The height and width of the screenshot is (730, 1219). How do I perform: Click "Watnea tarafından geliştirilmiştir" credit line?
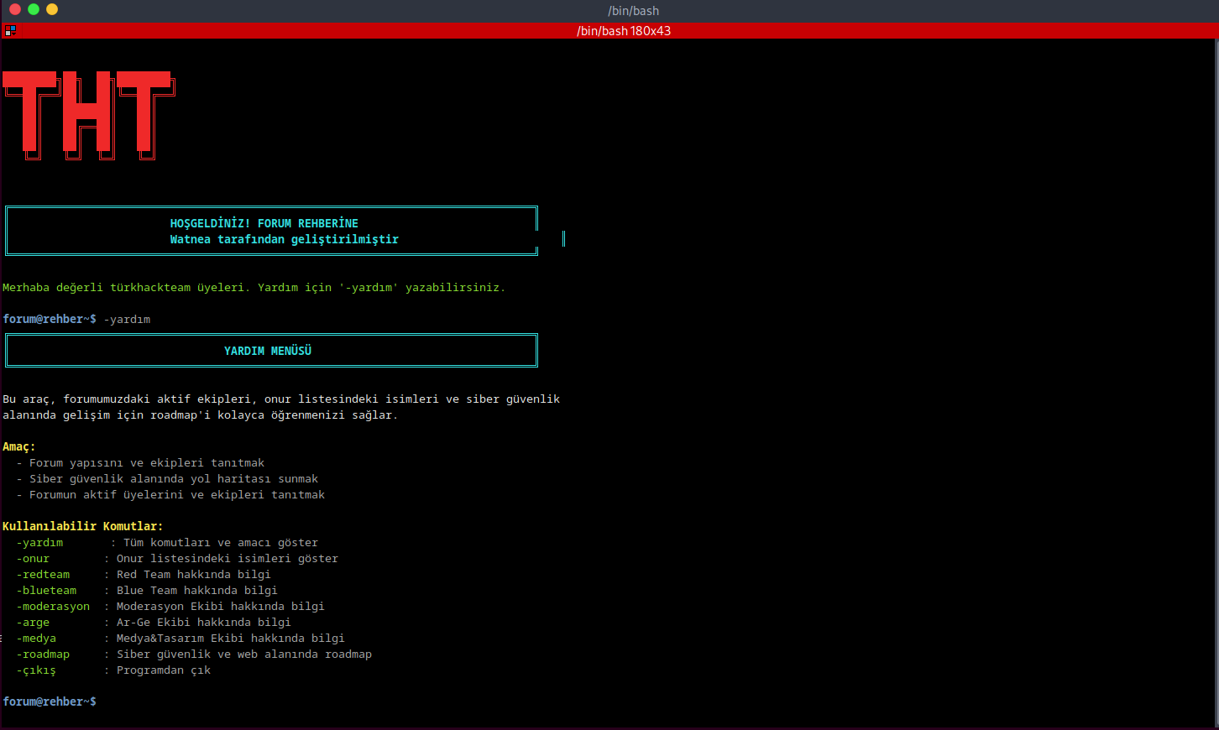(x=285, y=239)
